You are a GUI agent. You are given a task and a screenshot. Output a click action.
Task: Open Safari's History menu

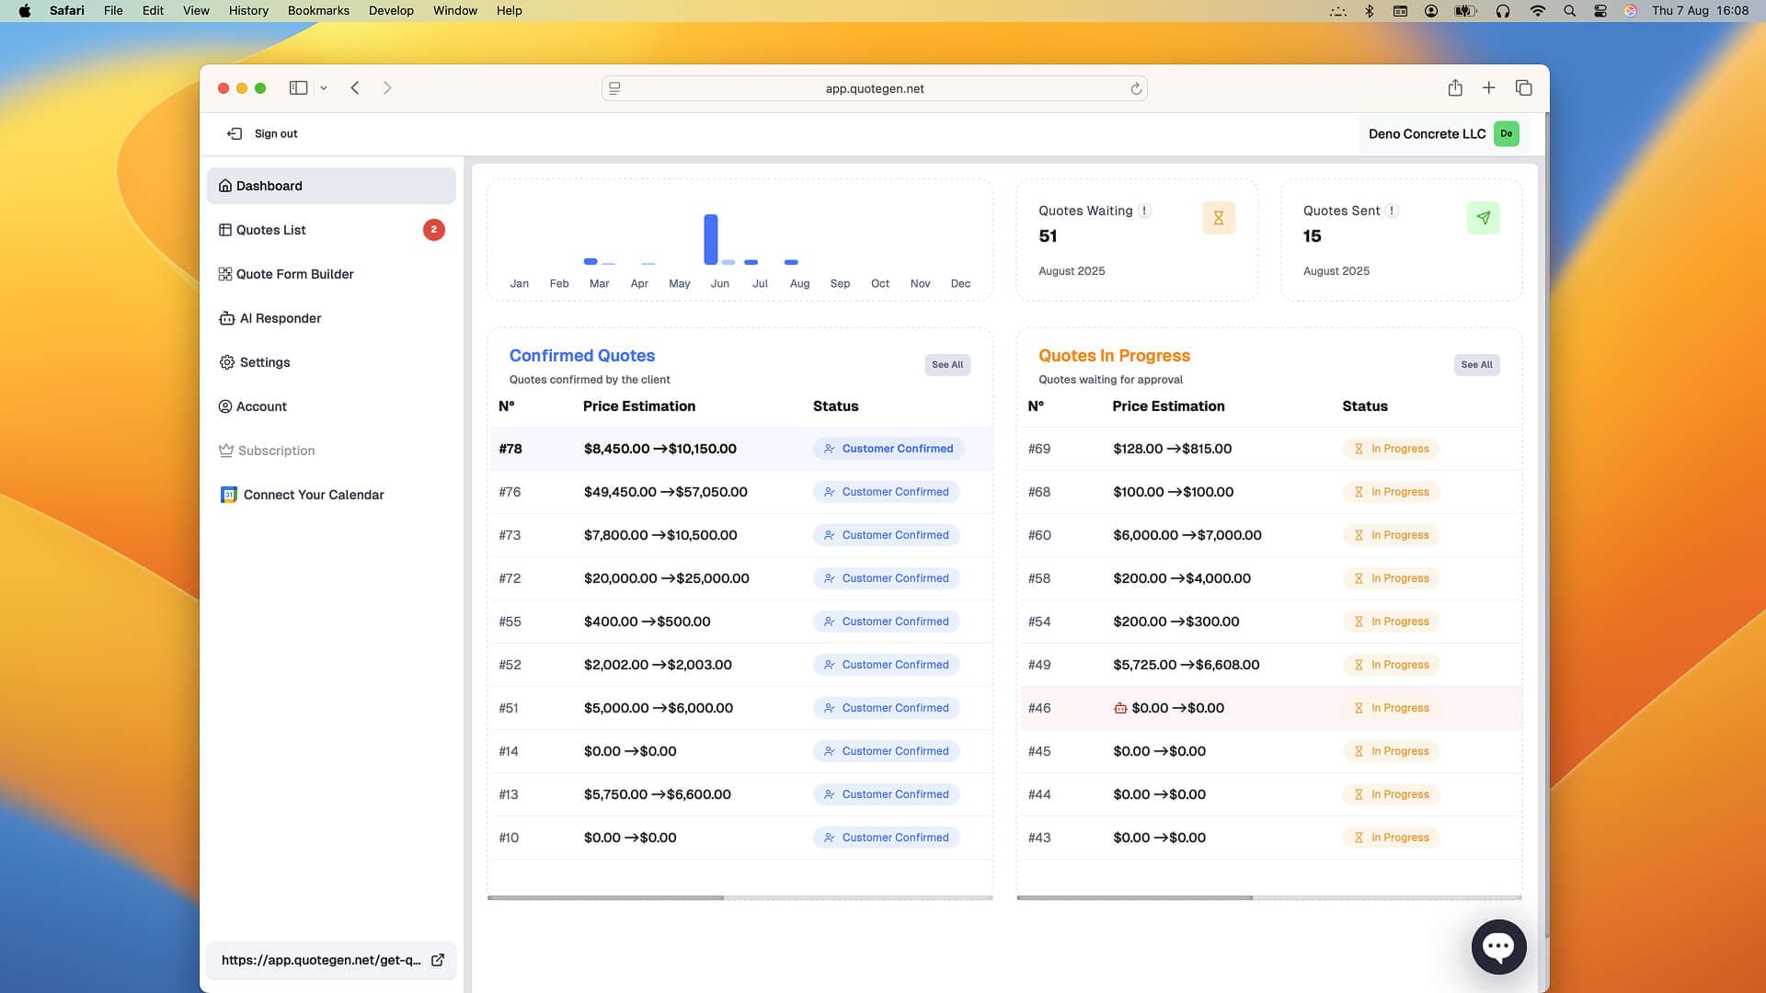(248, 11)
